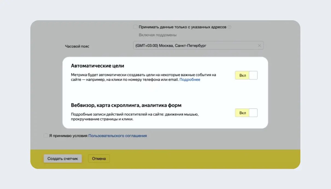The image size is (331, 189).
Task: Click the Часовой пояс field label
Action: (x=77, y=46)
